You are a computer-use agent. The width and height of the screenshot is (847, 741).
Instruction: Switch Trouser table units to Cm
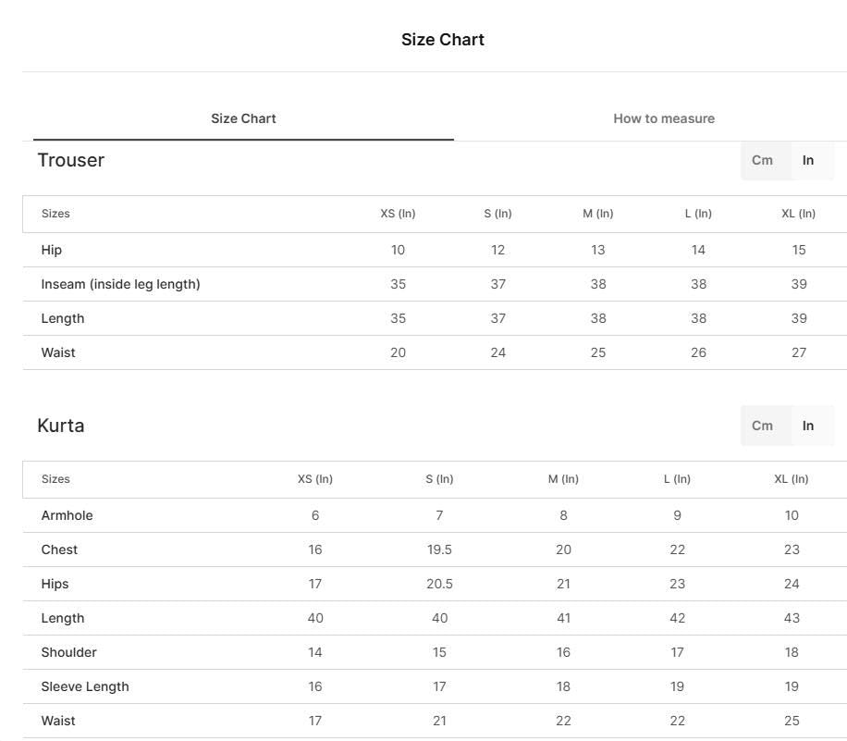click(762, 161)
